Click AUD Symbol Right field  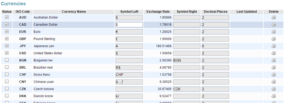pos(187,18)
